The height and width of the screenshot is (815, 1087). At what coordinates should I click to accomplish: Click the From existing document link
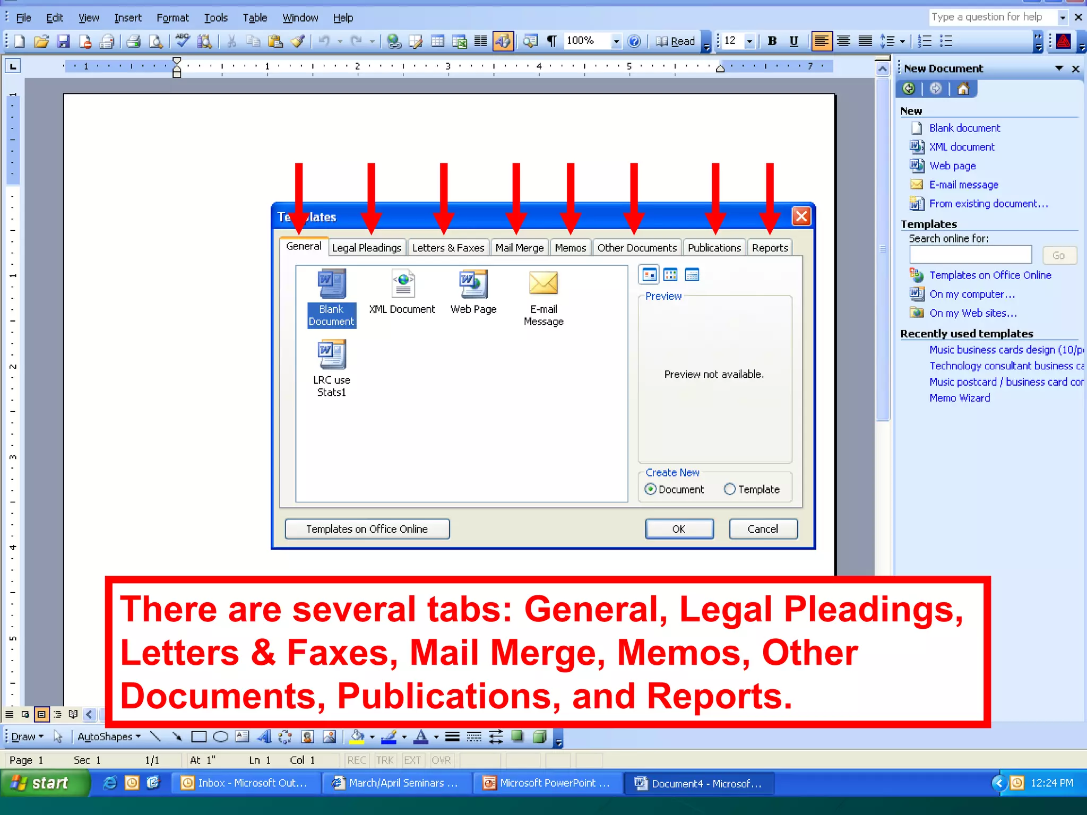[x=988, y=204]
